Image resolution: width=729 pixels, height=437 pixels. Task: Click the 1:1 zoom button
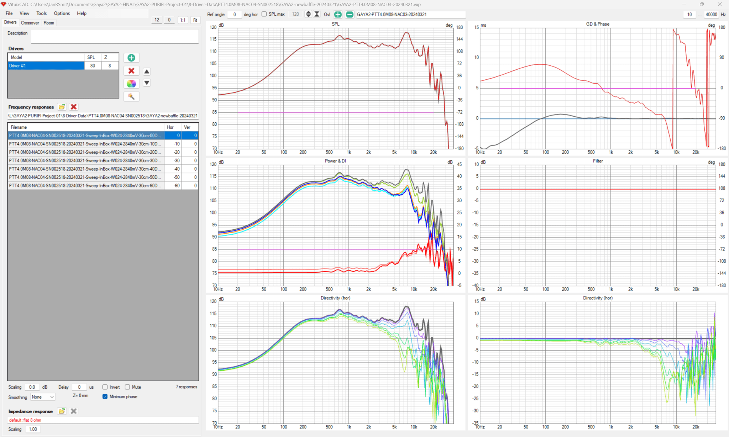(183, 20)
